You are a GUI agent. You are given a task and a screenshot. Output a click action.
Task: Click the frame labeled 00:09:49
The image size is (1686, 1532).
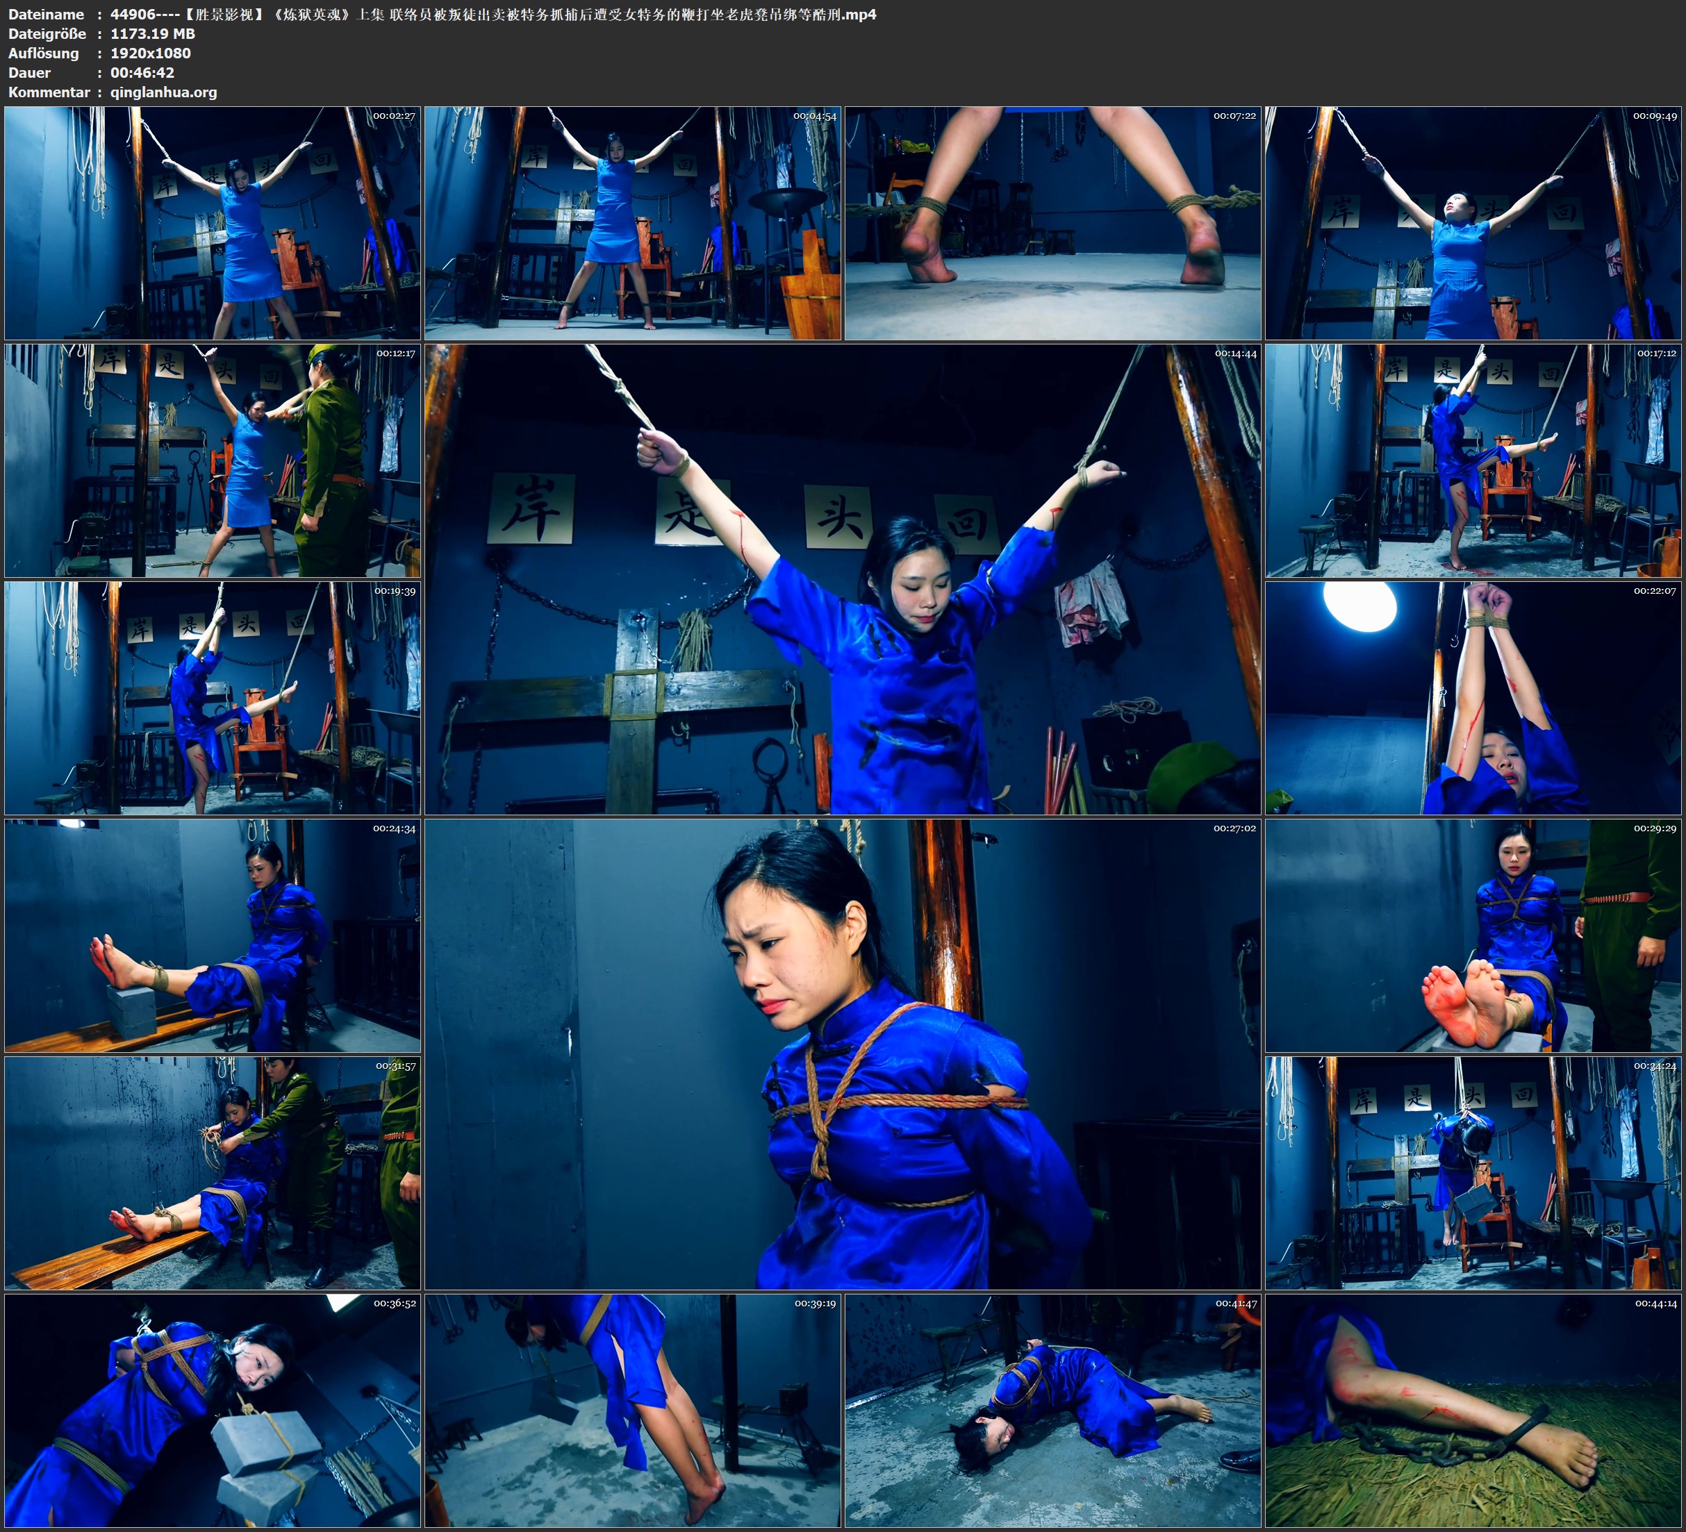pos(1473,222)
